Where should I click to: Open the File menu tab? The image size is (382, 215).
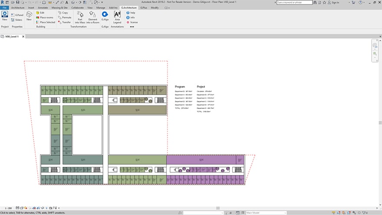click(x=4, y=8)
